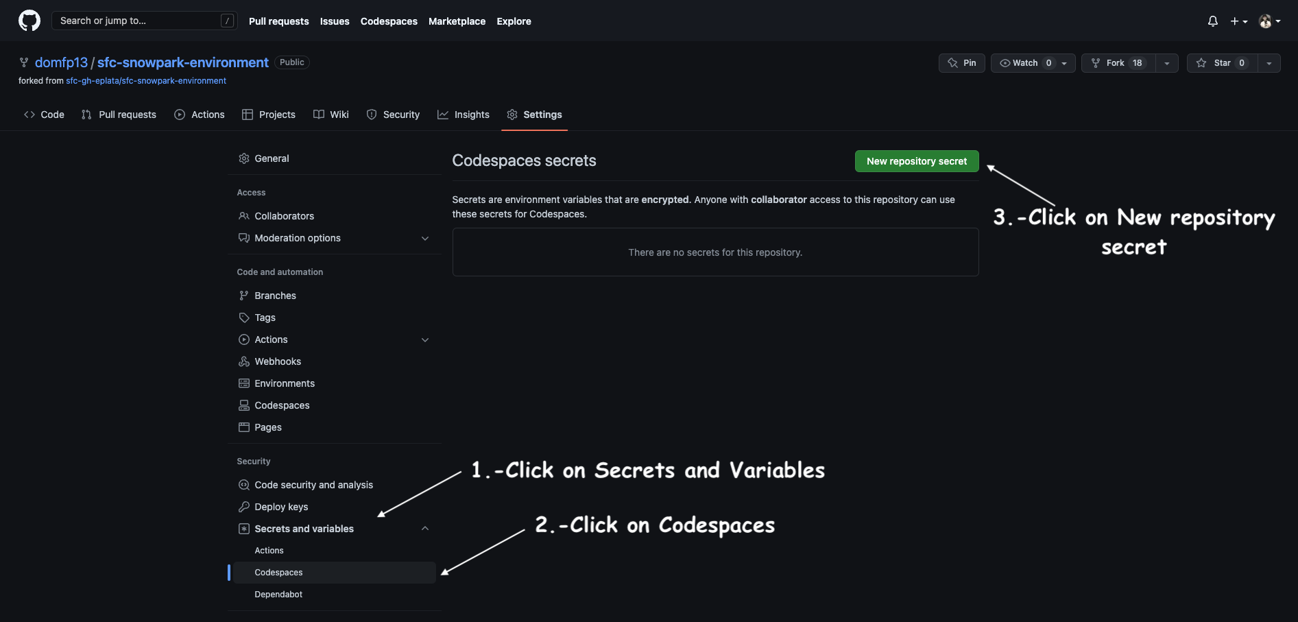
Task: Open Marketplace in top navigation
Action: coord(457,21)
